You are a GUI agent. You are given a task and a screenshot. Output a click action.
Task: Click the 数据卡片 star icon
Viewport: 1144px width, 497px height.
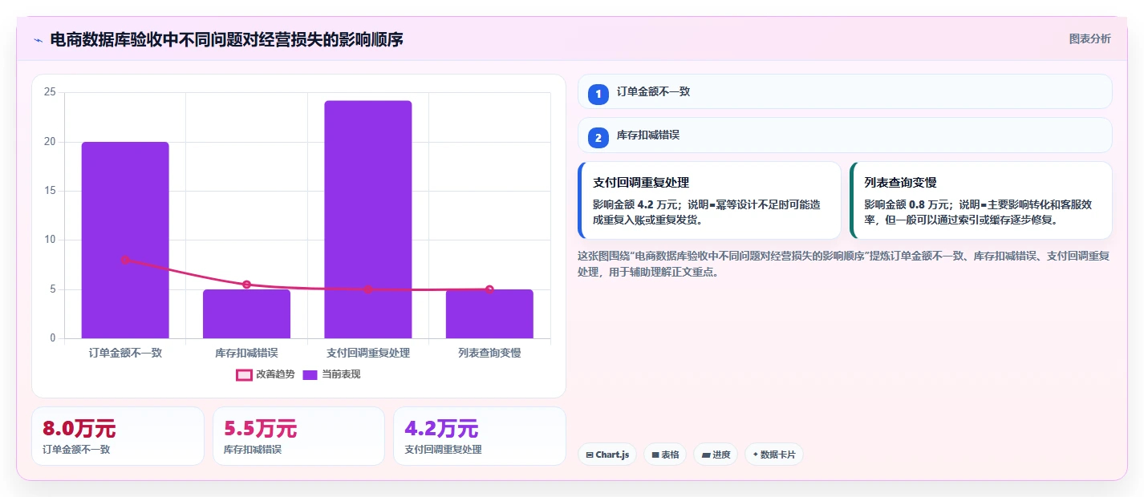(756, 455)
